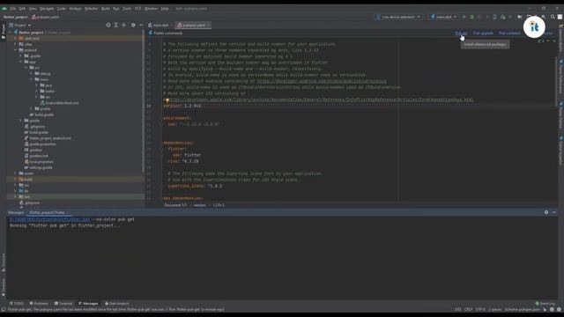Open the Refactor menu
The height and width of the screenshot is (317, 564).
pos(92,8)
